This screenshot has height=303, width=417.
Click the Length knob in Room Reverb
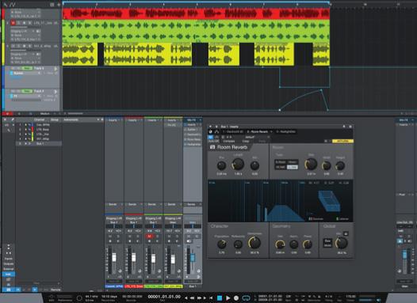pos(238,165)
